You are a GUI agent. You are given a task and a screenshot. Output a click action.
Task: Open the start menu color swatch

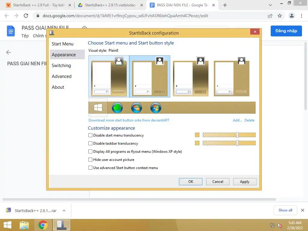pos(197,135)
